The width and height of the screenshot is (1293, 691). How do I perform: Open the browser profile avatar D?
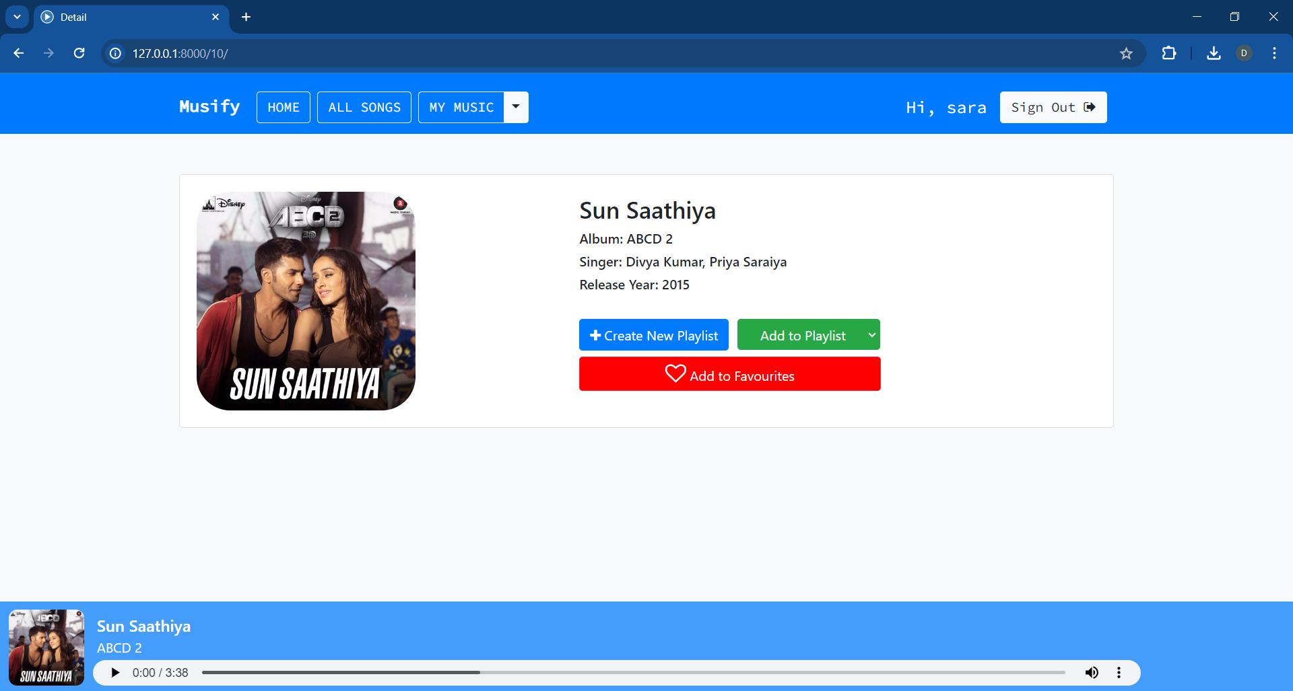[x=1244, y=53]
